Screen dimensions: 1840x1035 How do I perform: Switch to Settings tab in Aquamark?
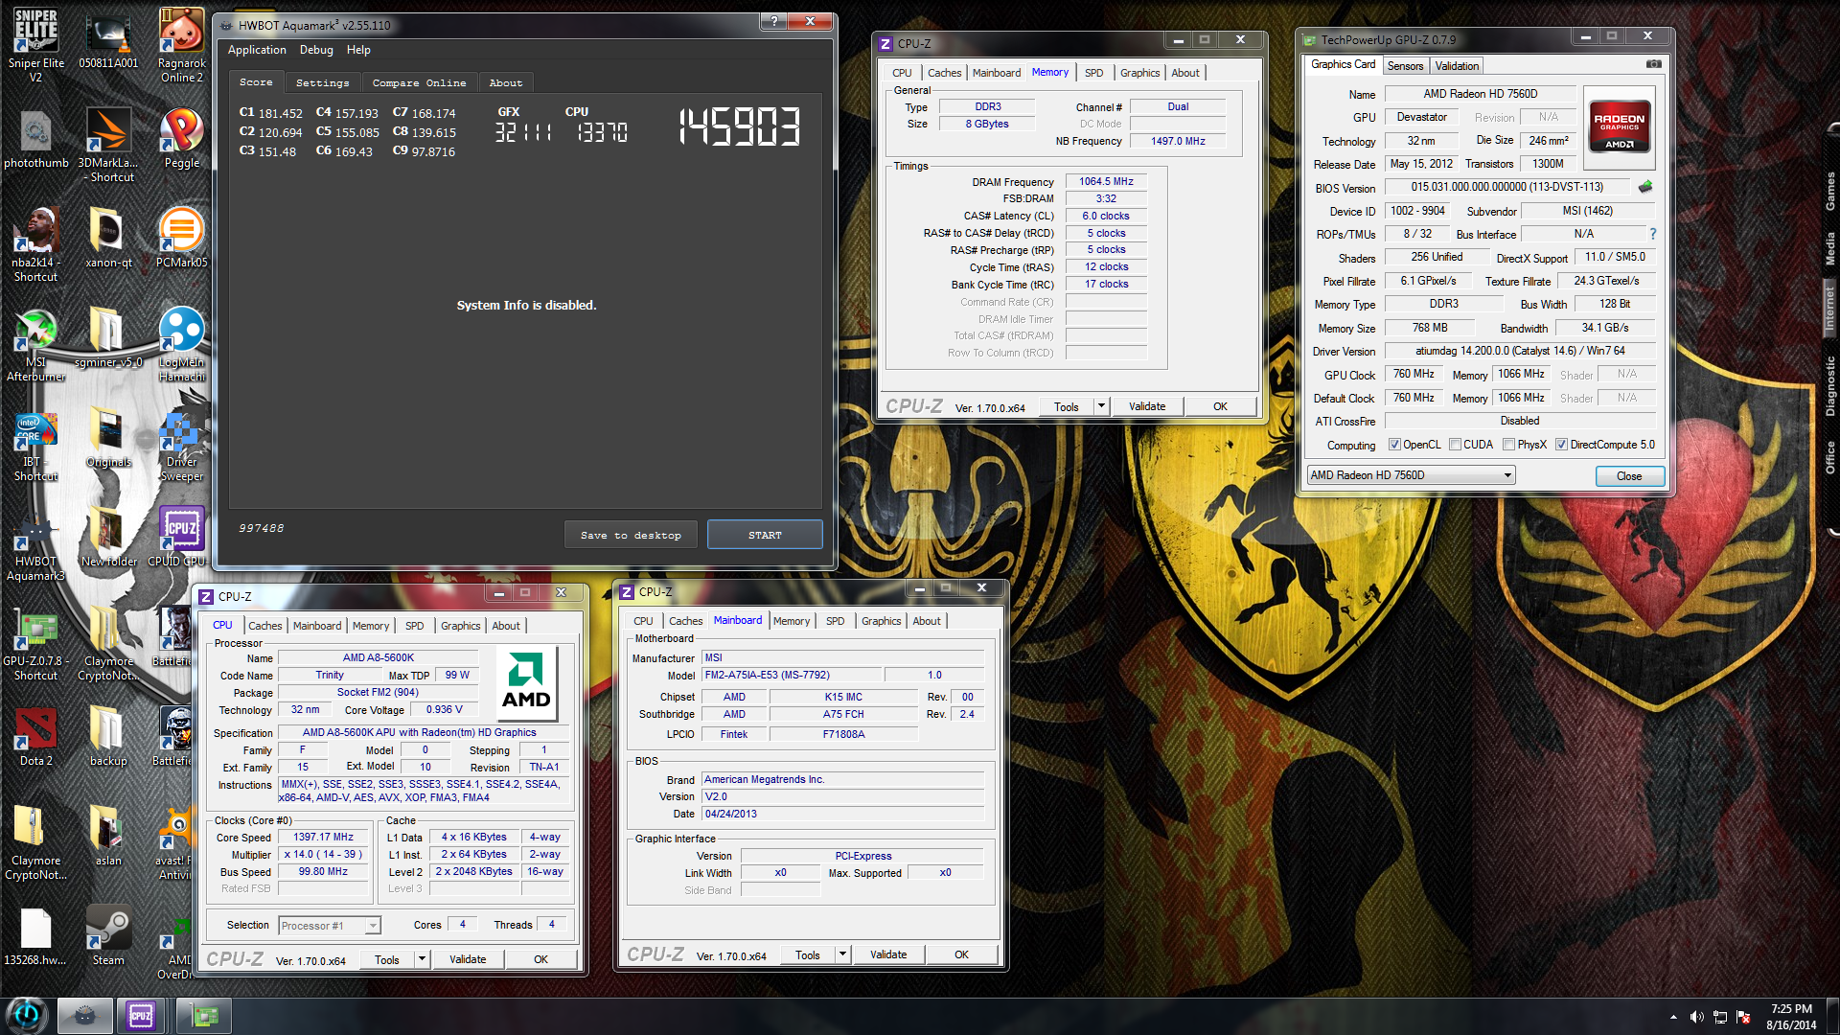click(x=323, y=83)
